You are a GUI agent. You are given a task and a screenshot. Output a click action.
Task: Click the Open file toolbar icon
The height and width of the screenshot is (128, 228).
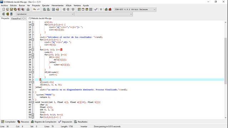[x=7, y=10]
